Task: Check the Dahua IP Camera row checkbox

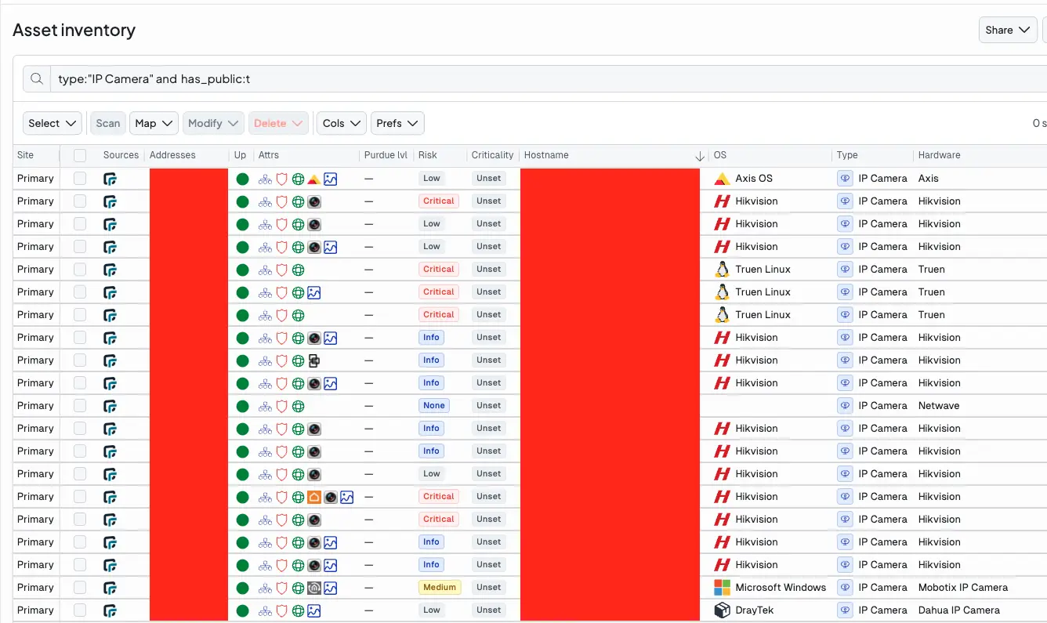Action: (80, 610)
